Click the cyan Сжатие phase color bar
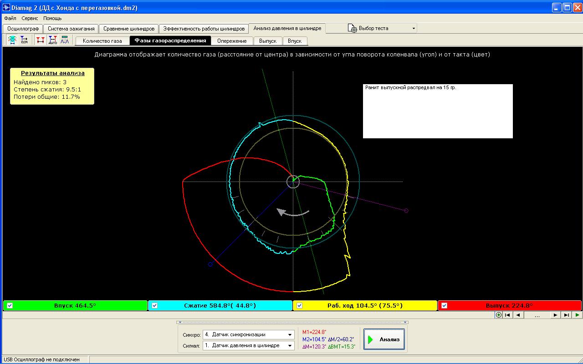583x364 pixels. coord(220,306)
